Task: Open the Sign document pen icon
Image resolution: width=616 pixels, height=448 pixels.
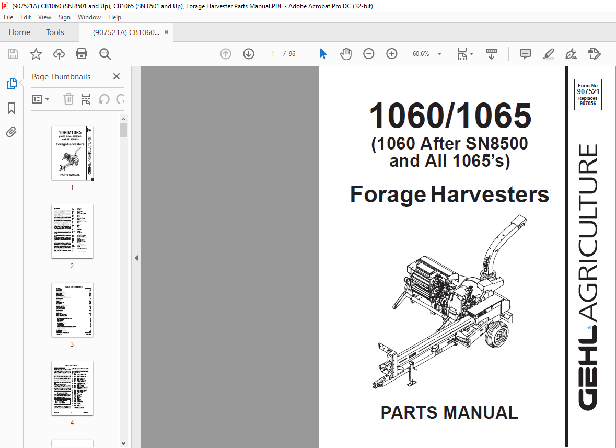Action: 571,54
